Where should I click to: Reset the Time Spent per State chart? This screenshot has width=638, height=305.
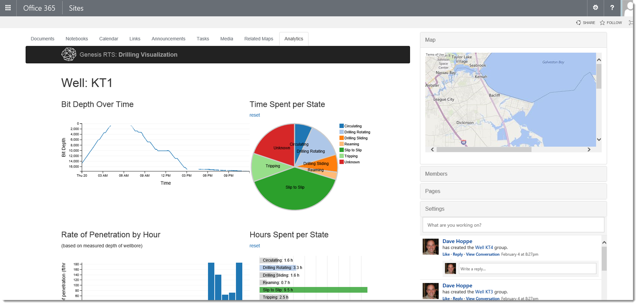[x=255, y=115]
